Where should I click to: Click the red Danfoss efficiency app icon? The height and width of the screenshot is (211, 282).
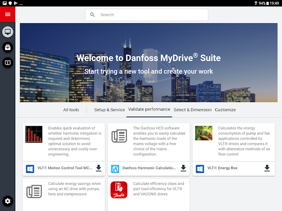tap(119, 190)
